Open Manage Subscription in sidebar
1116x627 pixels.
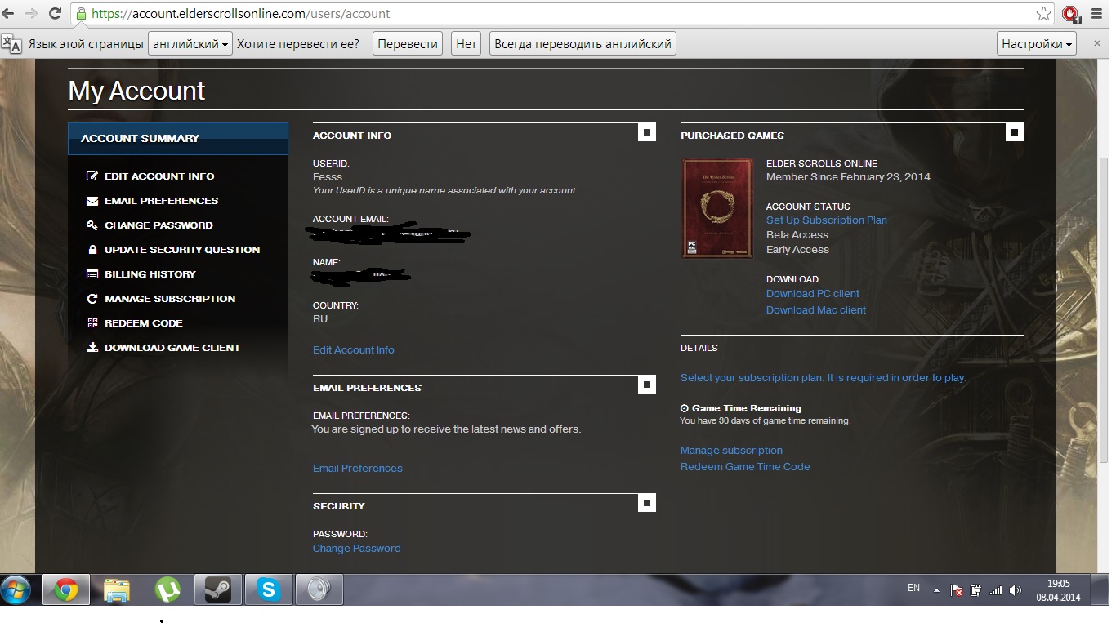(170, 299)
